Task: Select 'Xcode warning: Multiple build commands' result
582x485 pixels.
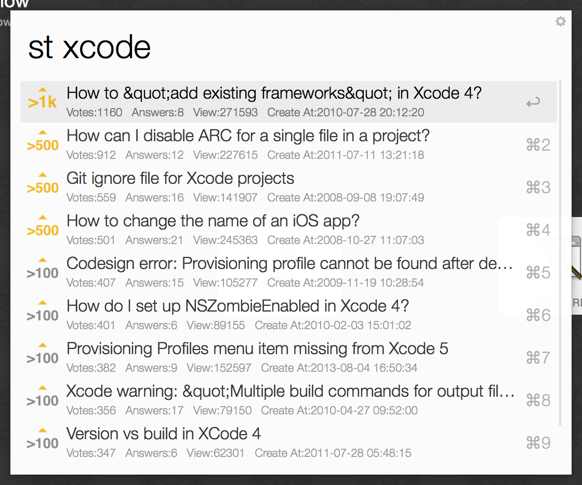Action: (289, 400)
